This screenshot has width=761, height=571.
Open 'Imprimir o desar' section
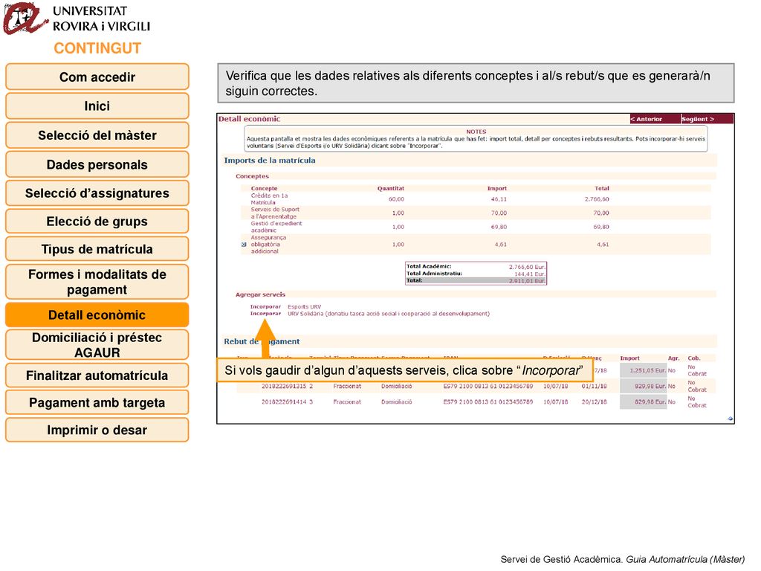tap(97, 430)
